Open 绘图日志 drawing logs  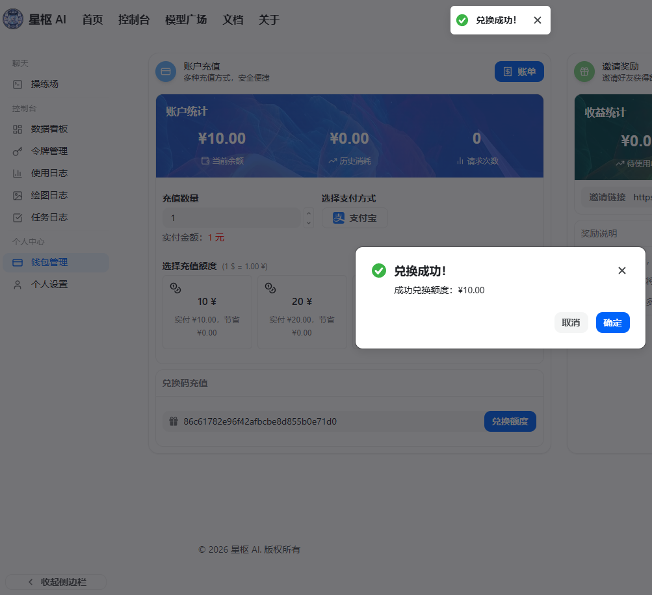49,195
